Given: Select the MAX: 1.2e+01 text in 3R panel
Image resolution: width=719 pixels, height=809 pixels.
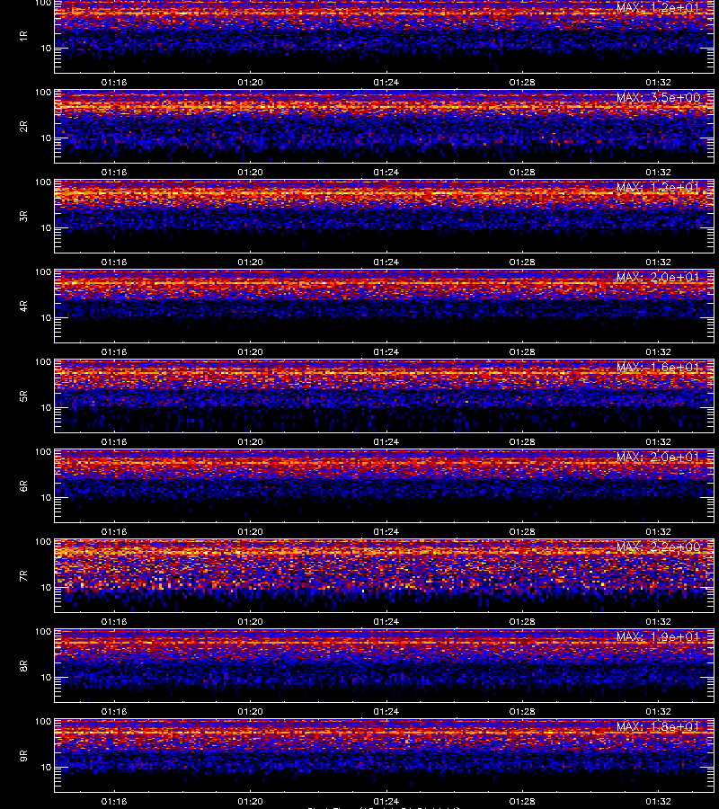Looking at the screenshot, I should click(658, 187).
